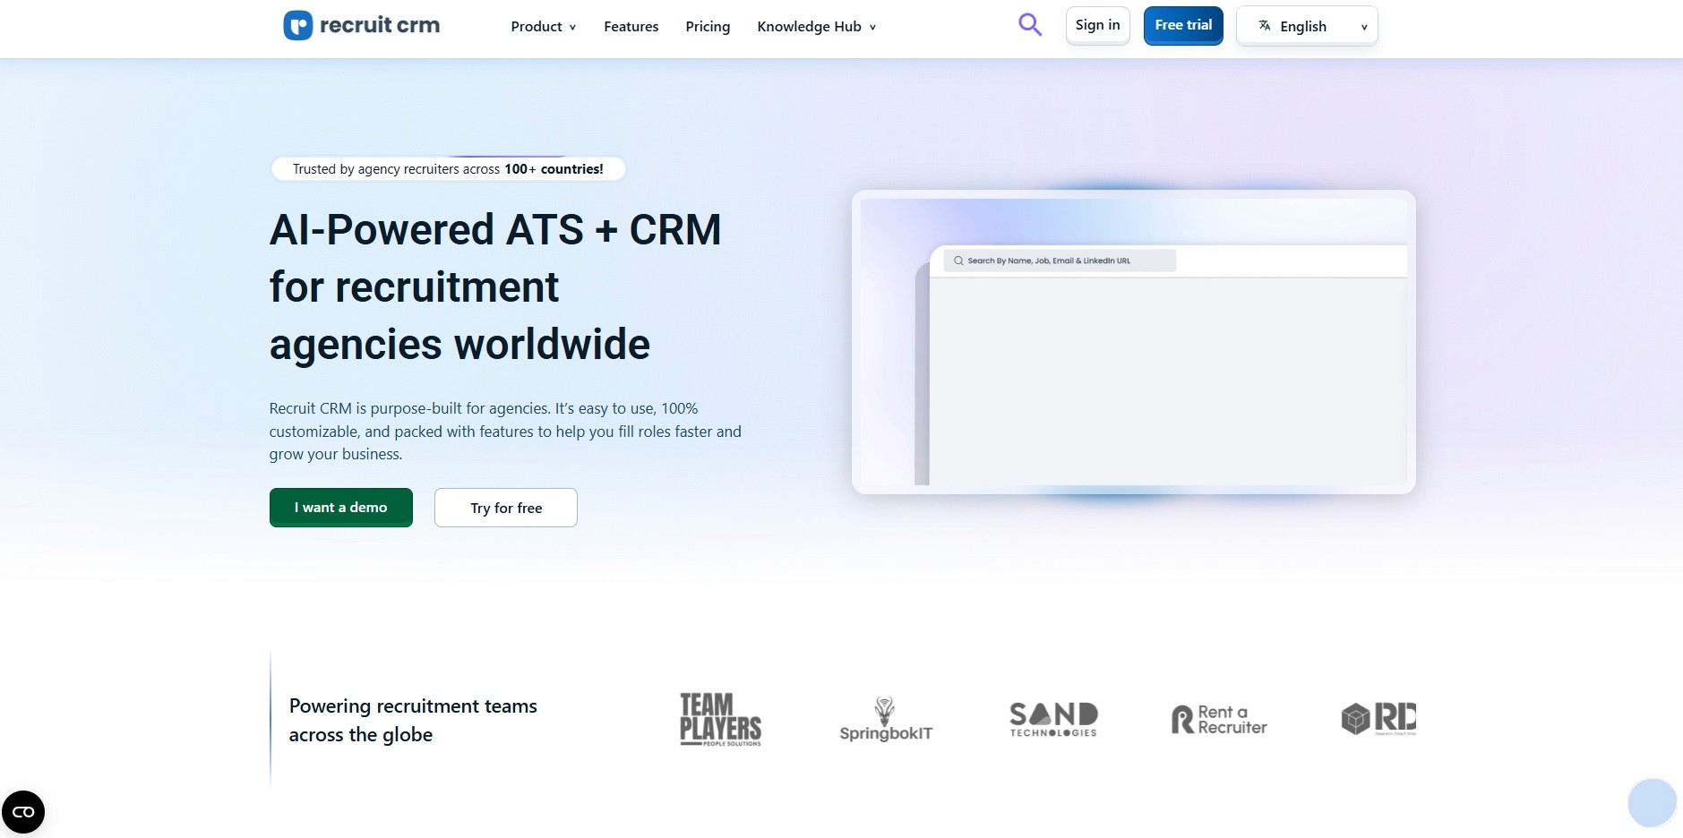Start a Free trial
The width and height of the screenshot is (1683, 838).
coord(1183,25)
